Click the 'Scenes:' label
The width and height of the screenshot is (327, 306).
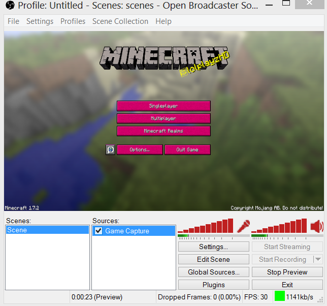point(19,221)
